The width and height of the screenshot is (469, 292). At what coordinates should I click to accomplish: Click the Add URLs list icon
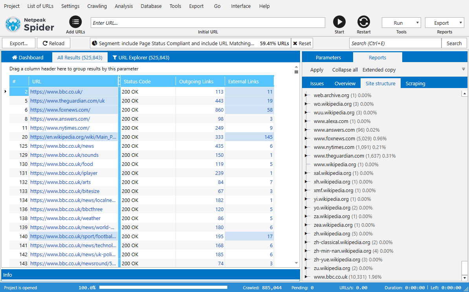pyautogui.click(x=75, y=22)
